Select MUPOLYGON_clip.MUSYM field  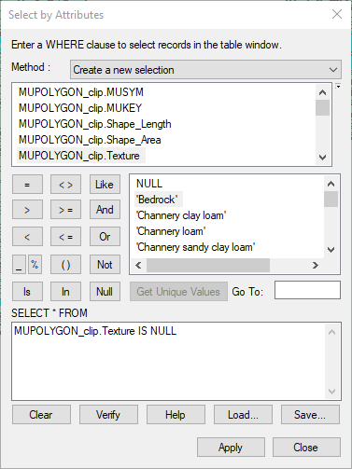tap(81, 92)
